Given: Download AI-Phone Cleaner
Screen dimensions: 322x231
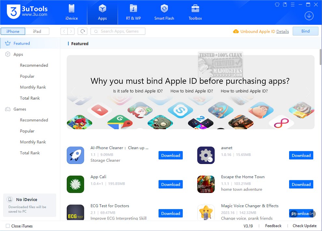Looking at the screenshot, I should coord(171,155).
